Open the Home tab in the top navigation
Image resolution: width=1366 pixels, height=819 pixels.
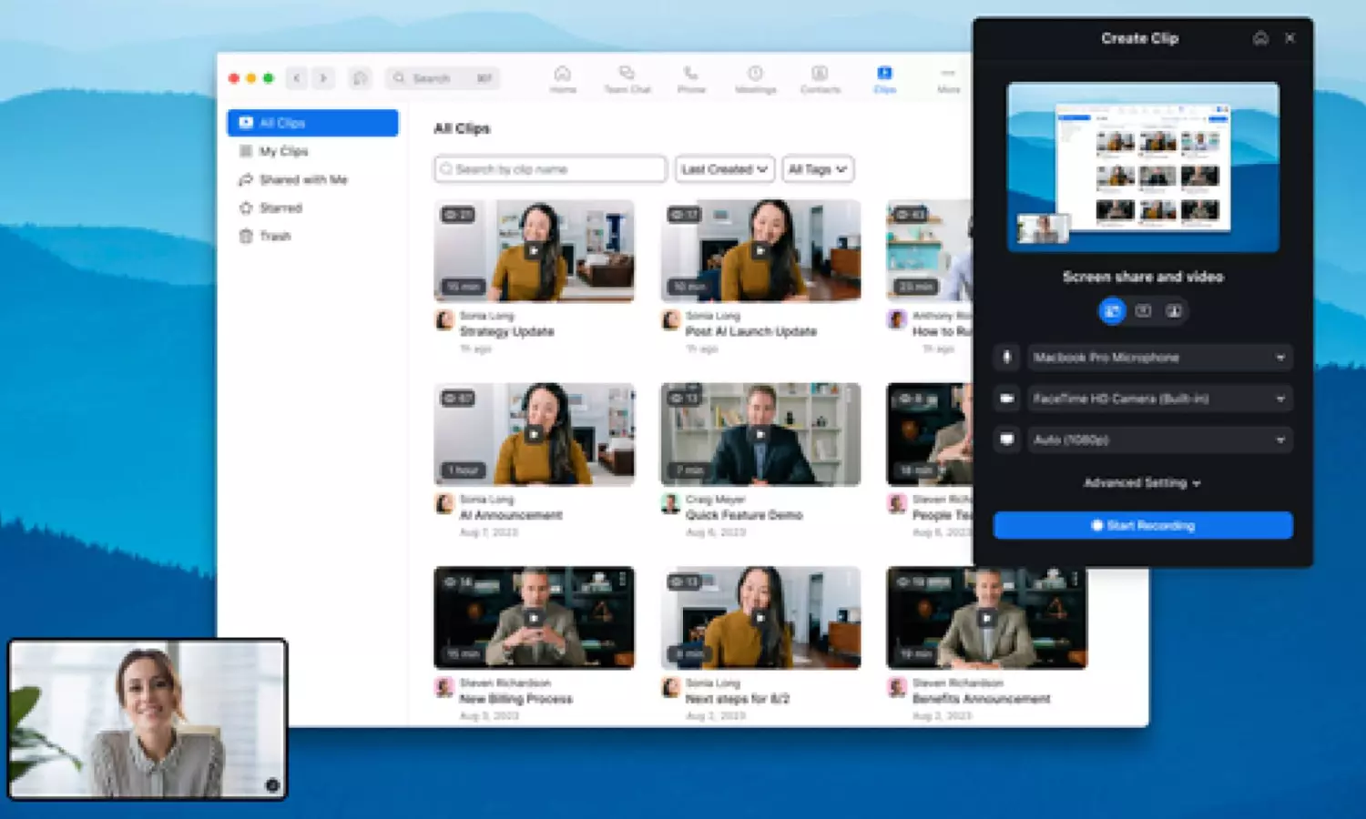tap(563, 78)
